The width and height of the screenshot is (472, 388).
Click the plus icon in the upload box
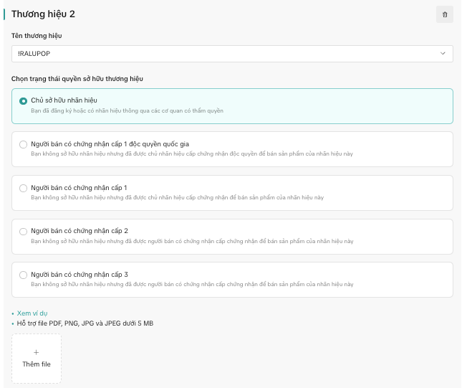point(37,352)
